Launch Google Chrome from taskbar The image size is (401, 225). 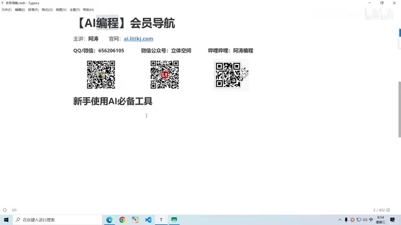point(122,219)
